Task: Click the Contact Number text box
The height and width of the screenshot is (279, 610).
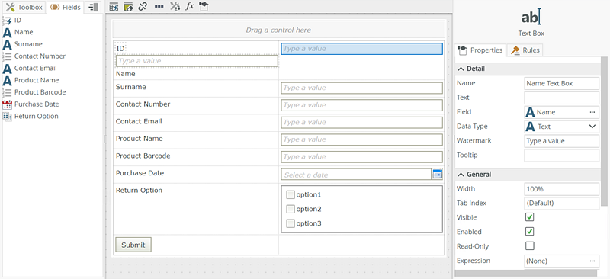Action: click(x=361, y=105)
